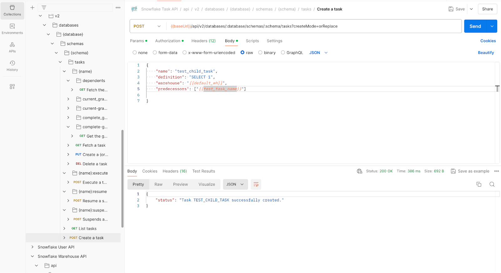Image resolution: width=501 pixels, height=273 pixels.
Task: Click the Send button
Action: [475, 26]
